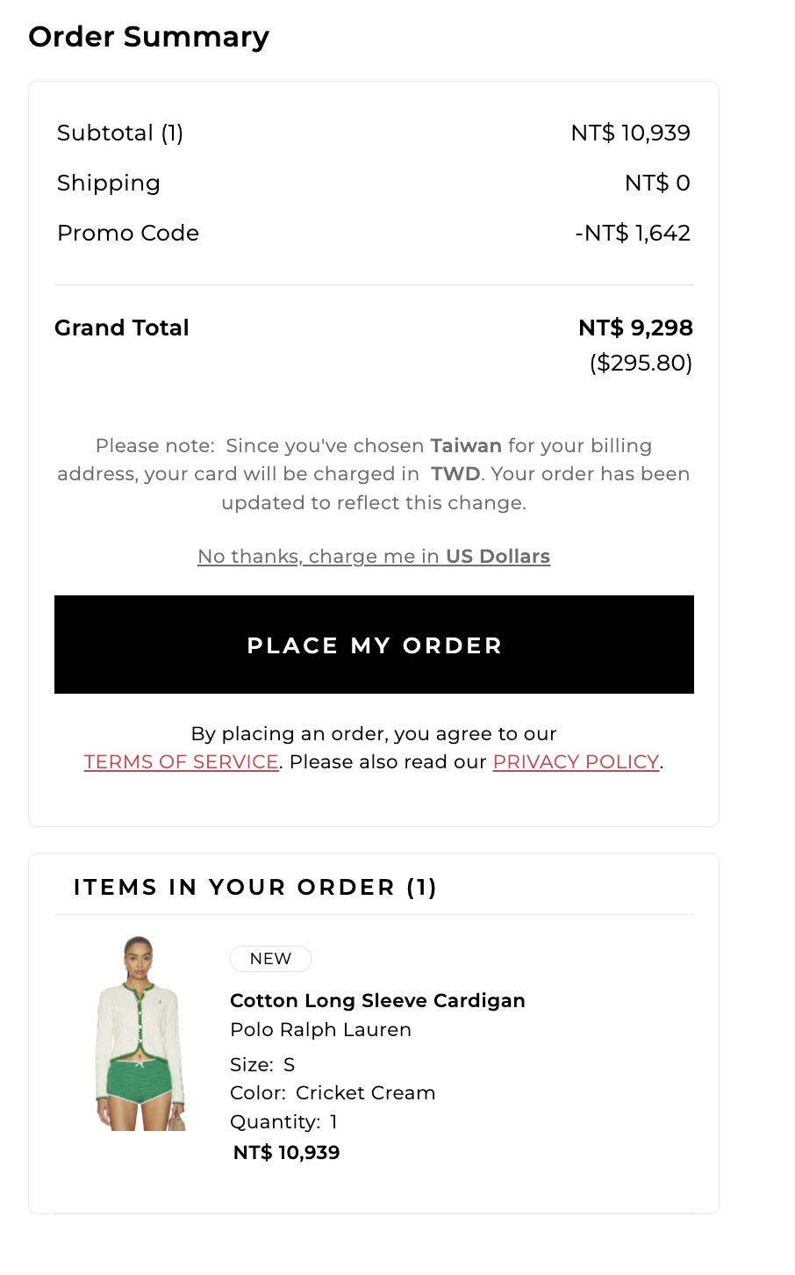The height and width of the screenshot is (1275, 795).
Task: Select the Cotton Long Sleeve Cardigan title
Action: [377, 1001]
